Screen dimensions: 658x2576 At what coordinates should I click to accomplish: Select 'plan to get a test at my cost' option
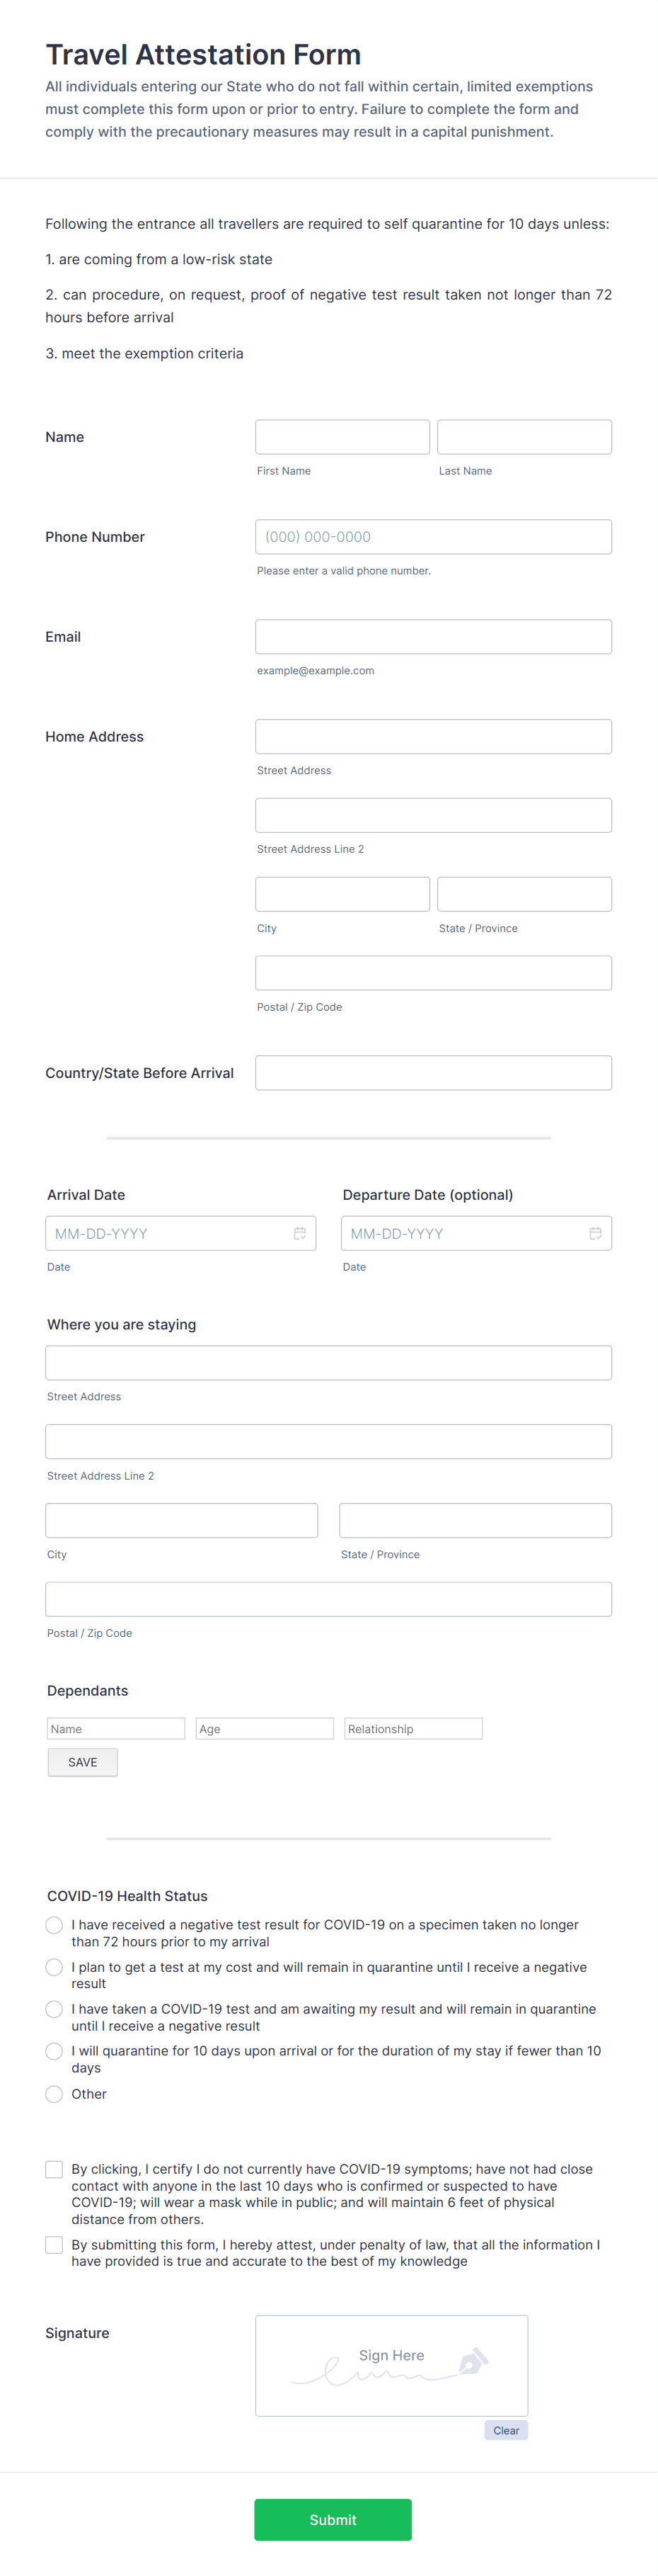click(x=54, y=1967)
